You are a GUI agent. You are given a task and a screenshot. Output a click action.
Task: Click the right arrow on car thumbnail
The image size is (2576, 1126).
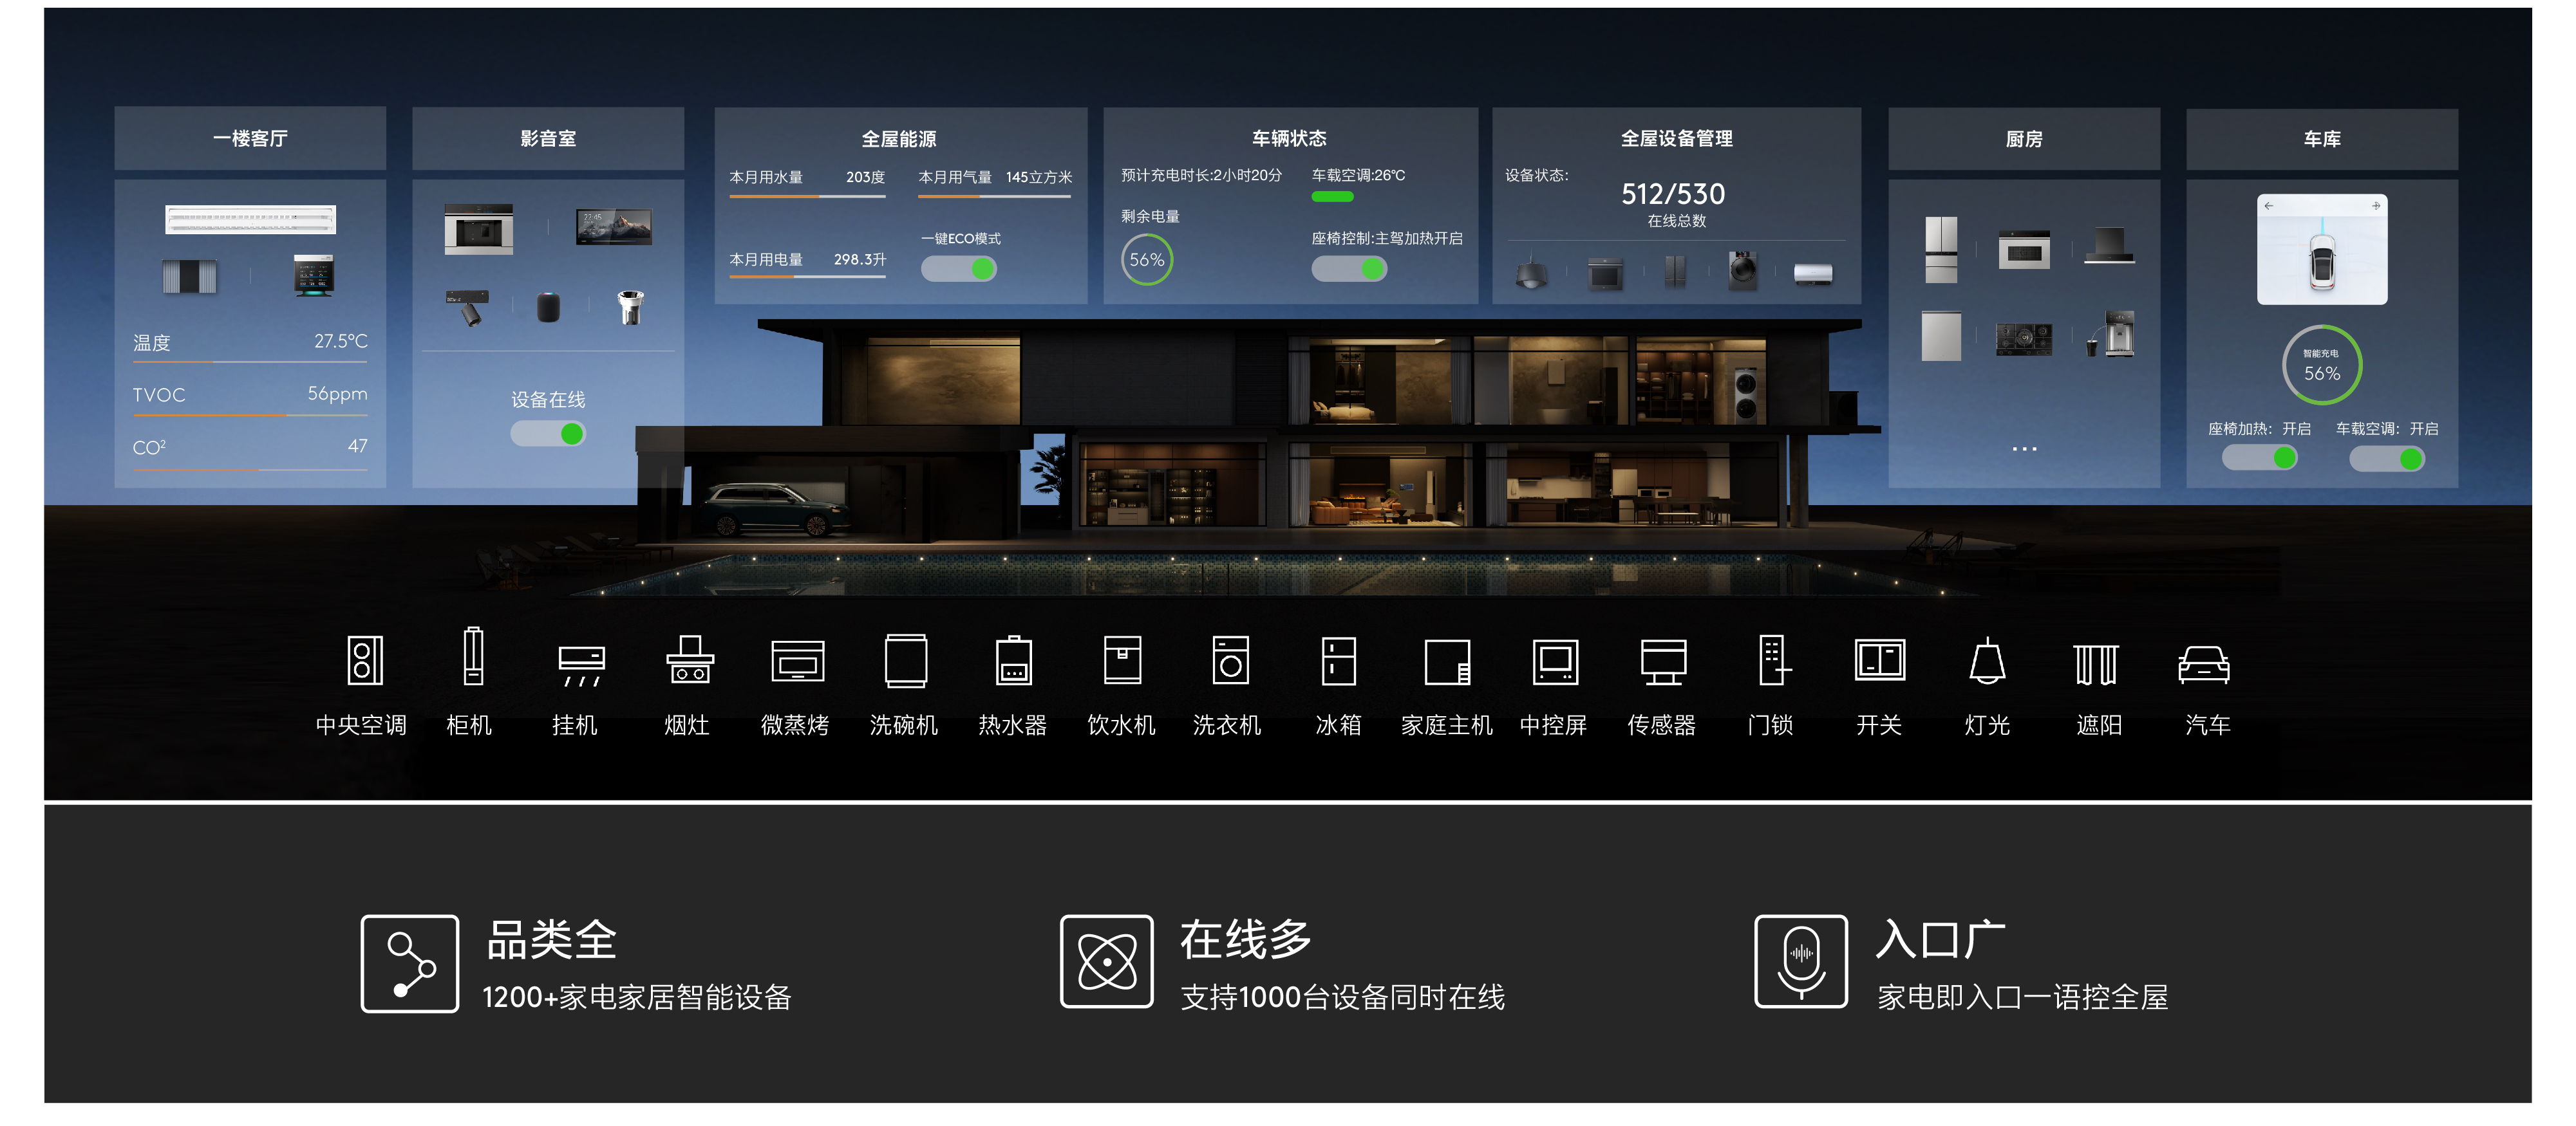coord(2376,206)
